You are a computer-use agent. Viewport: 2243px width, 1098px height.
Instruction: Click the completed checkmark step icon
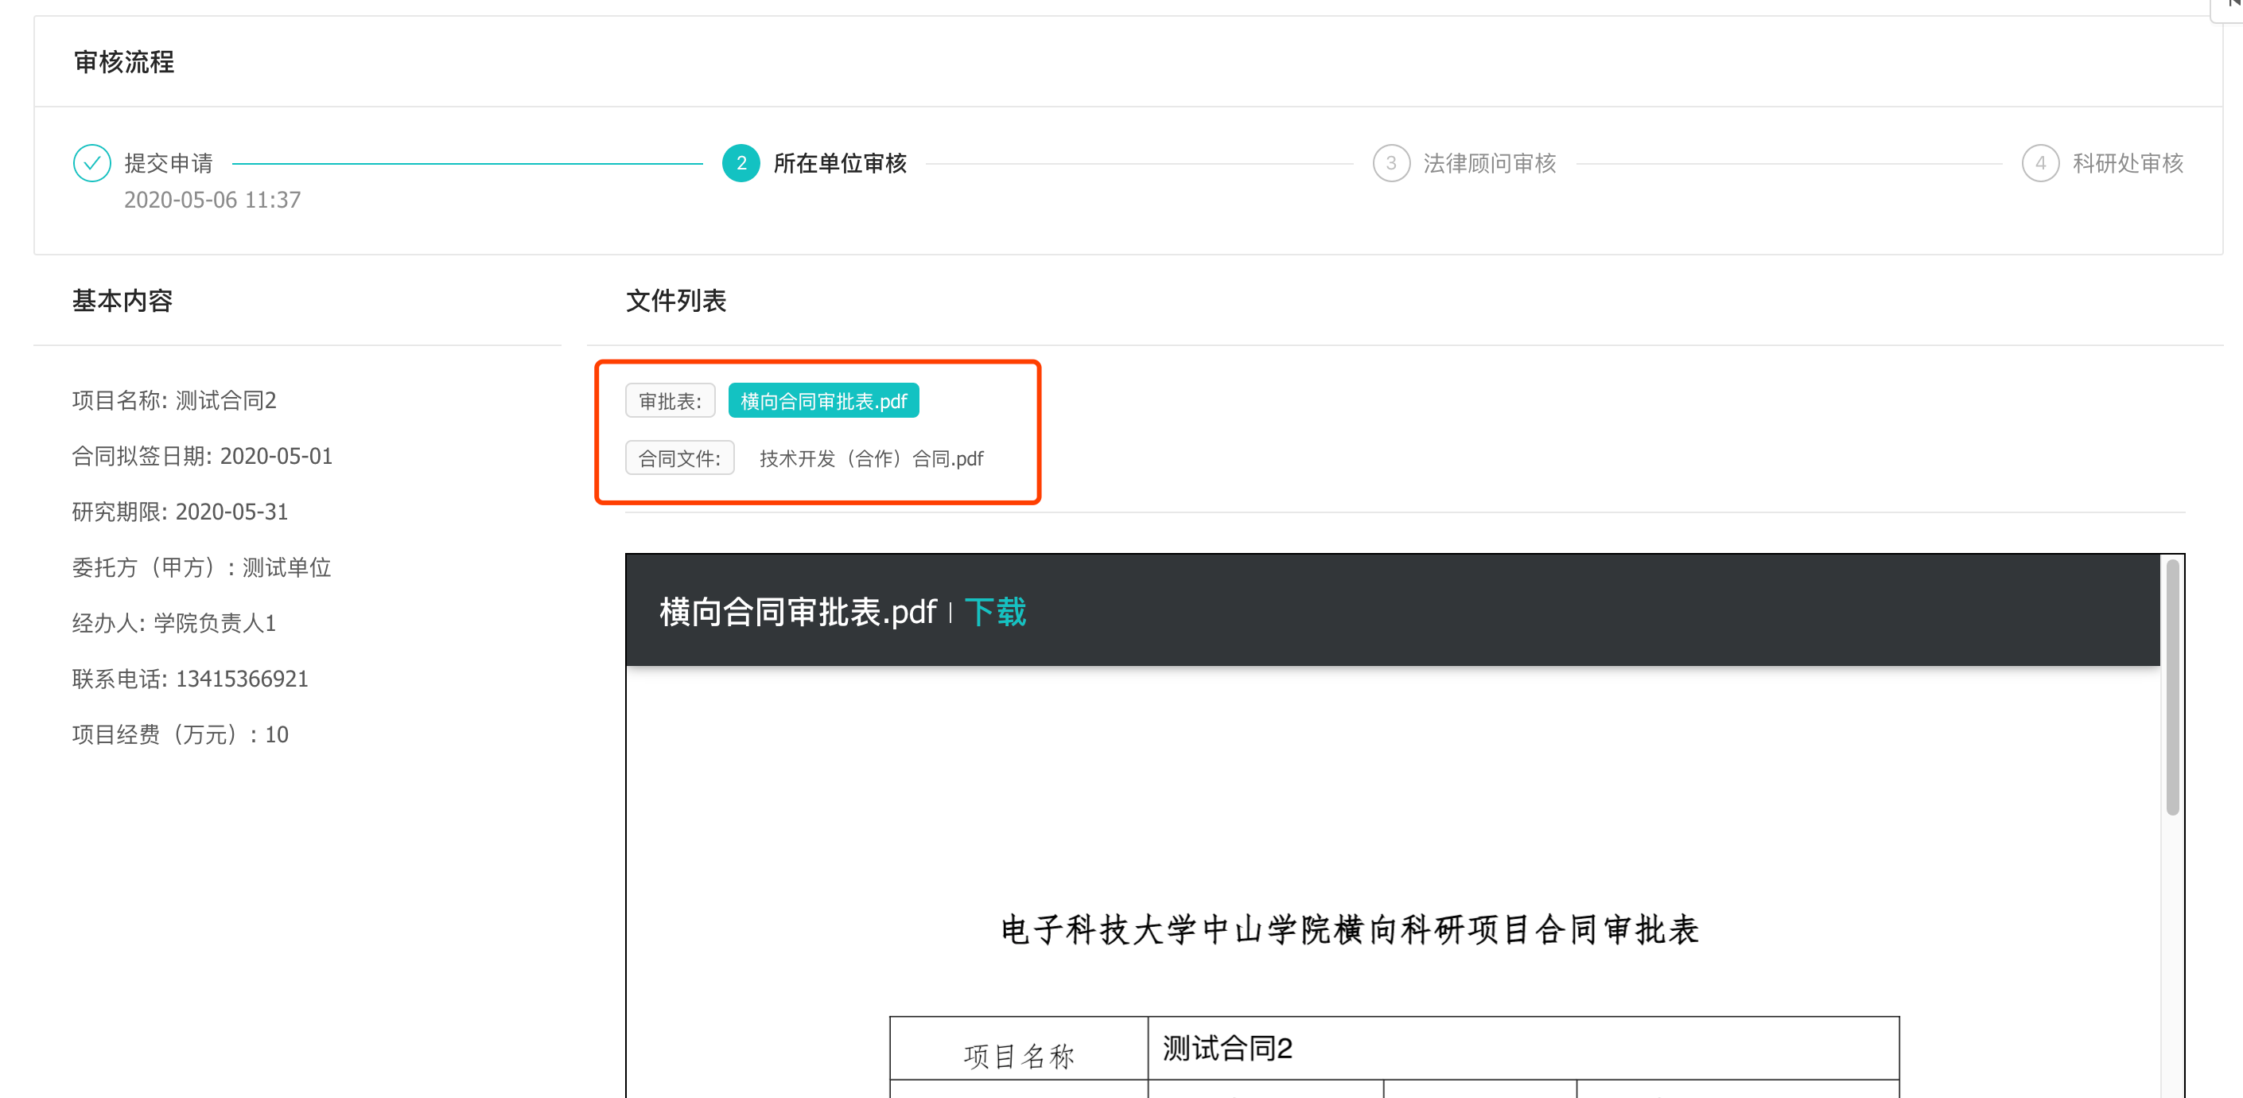(x=91, y=163)
